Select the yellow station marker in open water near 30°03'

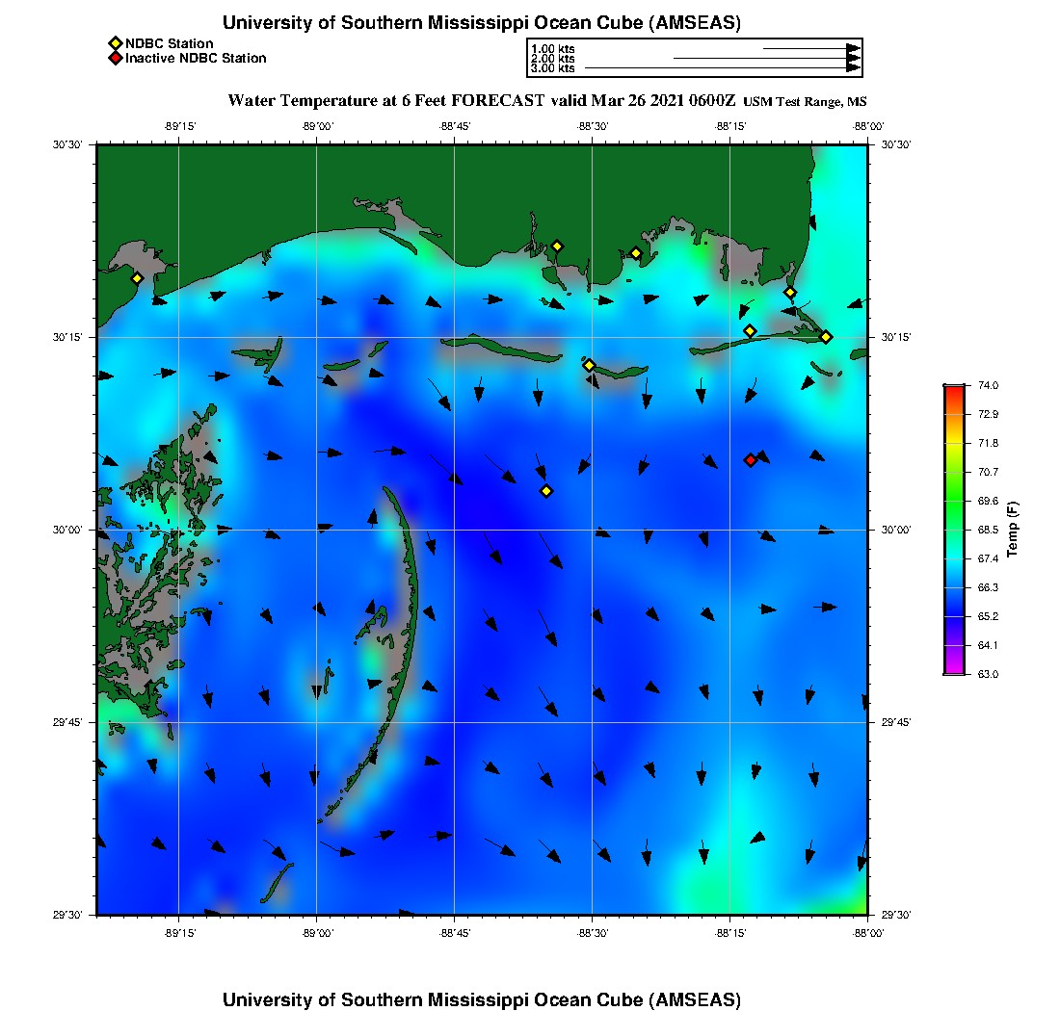pos(546,491)
